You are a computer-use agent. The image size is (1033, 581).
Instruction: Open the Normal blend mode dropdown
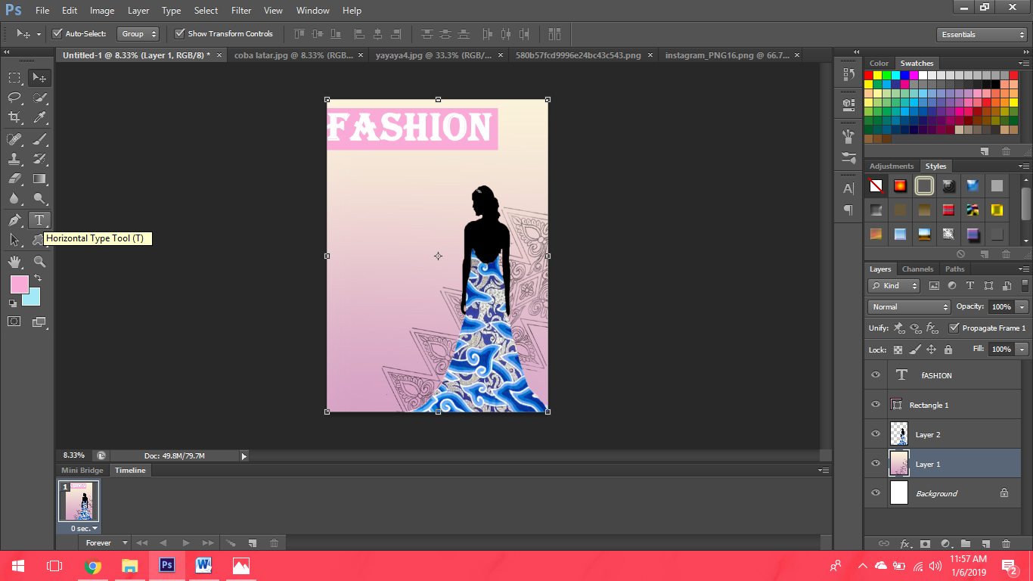[908, 306]
